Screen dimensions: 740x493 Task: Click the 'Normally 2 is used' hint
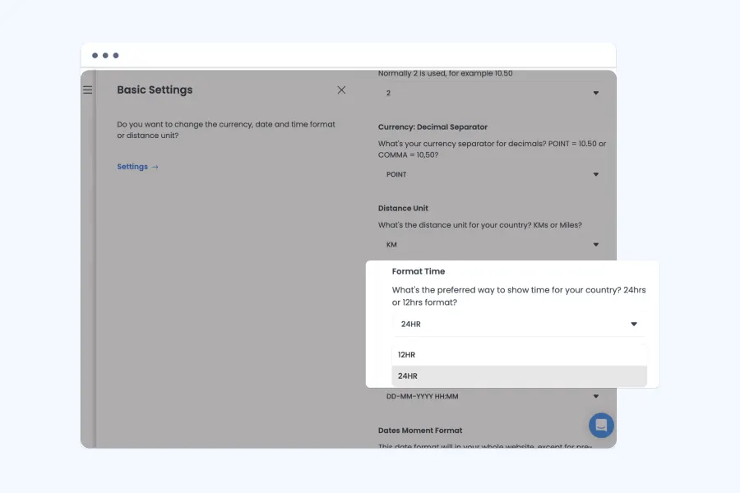pos(445,73)
